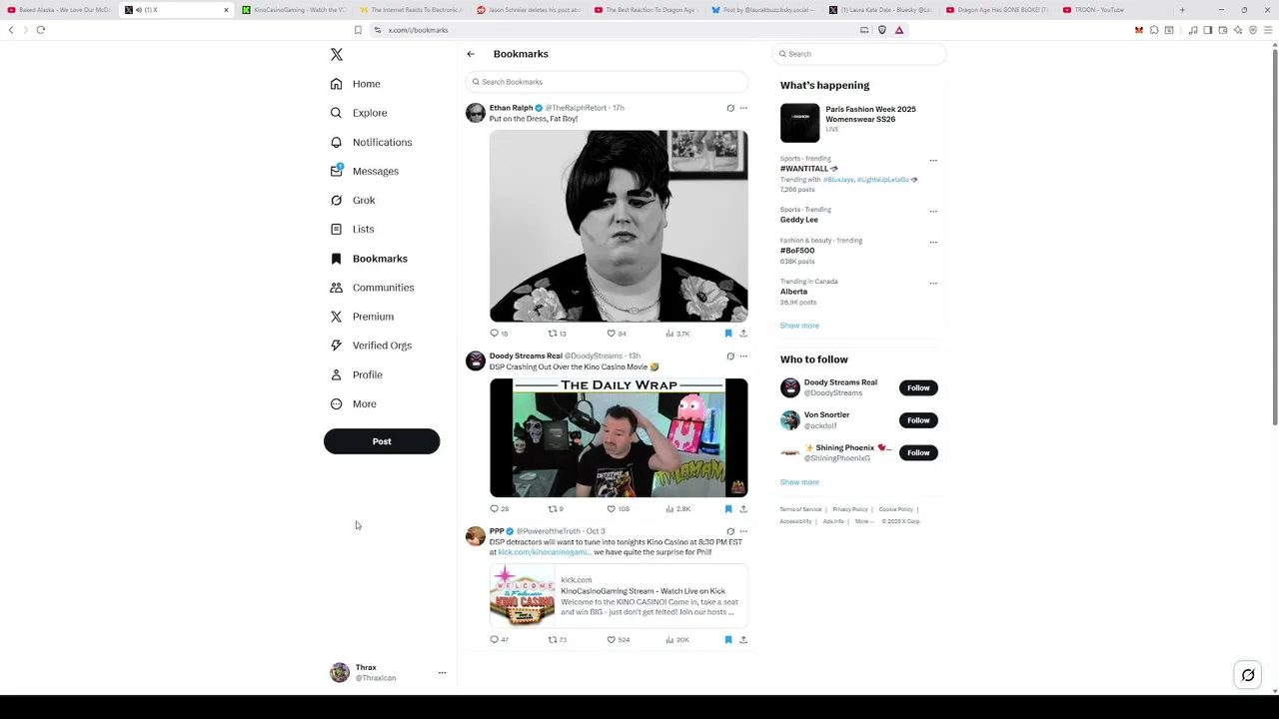View analytics of Ethan Ralph post
Viewport: 1279px width, 719px height.
coord(677,334)
